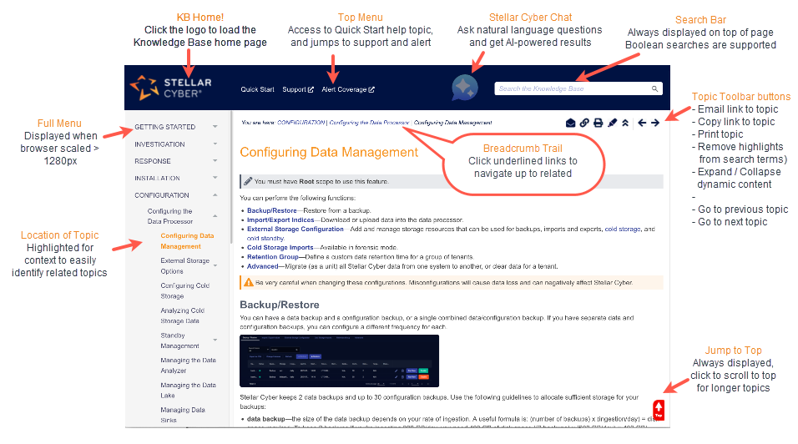798x444 pixels.
Task: Expand the INVESTIGATION menu section
Action: pyautogui.click(x=215, y=144)
